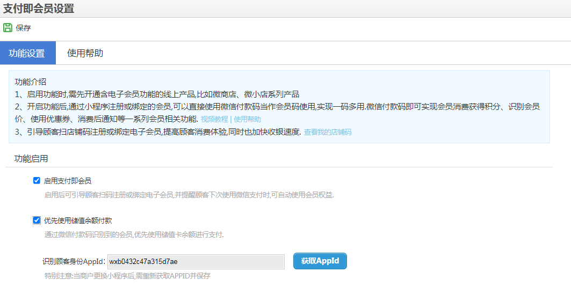Click intro line 1 about 微商店
571x301 pixels.
click(x=157, y=94)
